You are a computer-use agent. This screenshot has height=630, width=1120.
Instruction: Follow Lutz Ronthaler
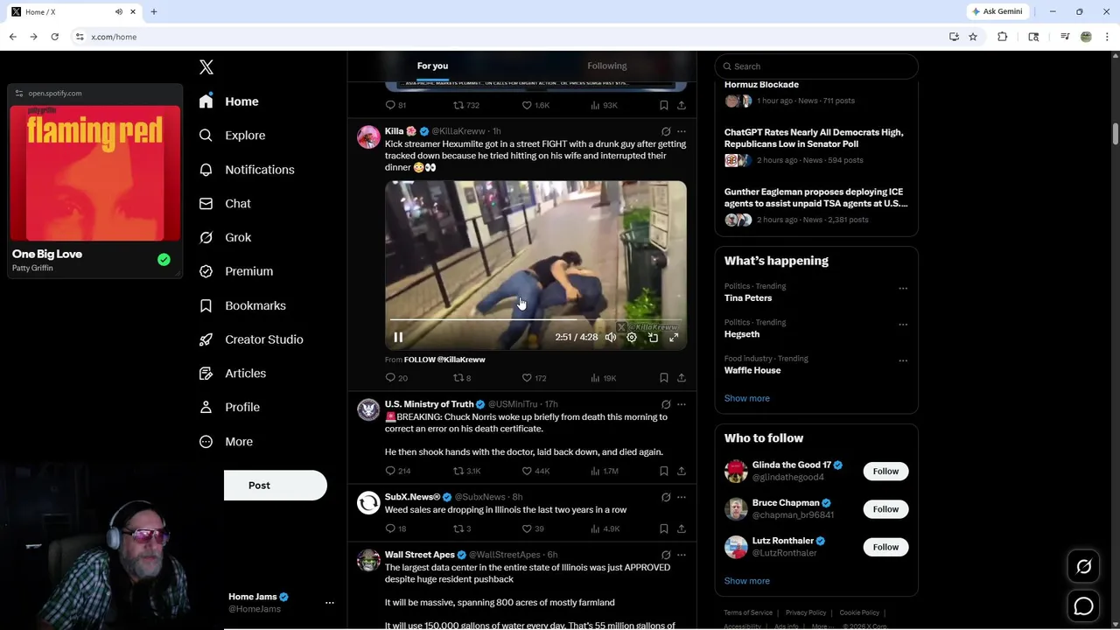pyautogui.click(x=885, y=547)
